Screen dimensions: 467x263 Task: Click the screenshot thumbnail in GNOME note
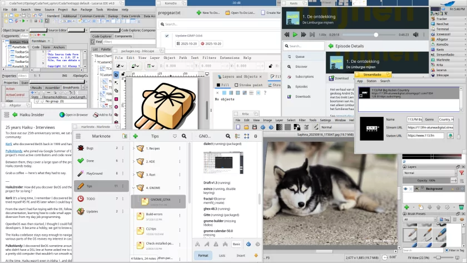click(223, 162)
